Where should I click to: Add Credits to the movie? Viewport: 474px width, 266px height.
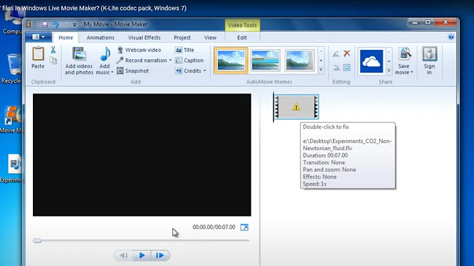click(x=188, y=70)
